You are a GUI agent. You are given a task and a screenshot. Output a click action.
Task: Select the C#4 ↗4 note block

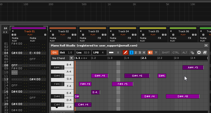[x=83, y=104]
